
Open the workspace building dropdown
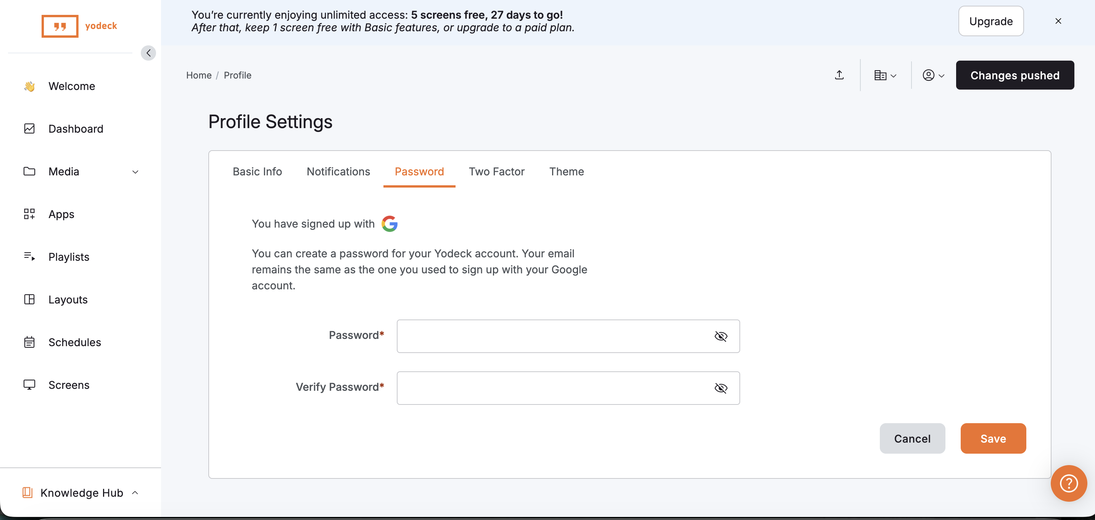[885, 75]
